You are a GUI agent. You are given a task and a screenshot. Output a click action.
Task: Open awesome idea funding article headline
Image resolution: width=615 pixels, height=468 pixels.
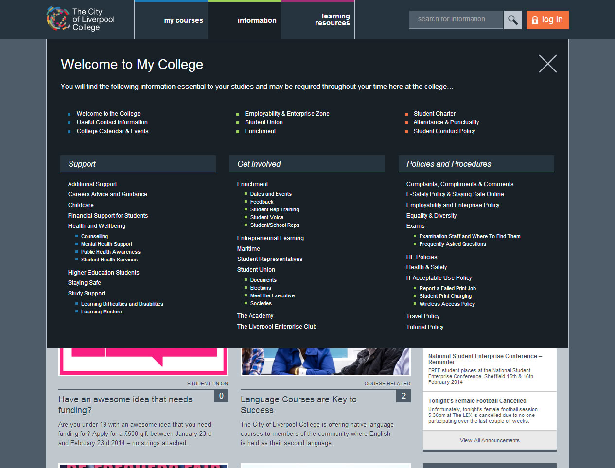[x=125, y=405]
